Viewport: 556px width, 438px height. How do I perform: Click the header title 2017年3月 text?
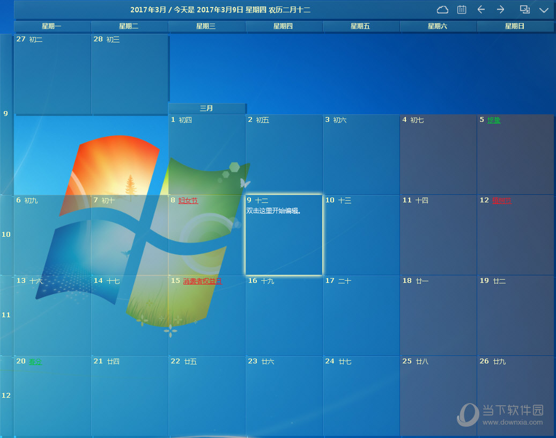coord(148,10)
